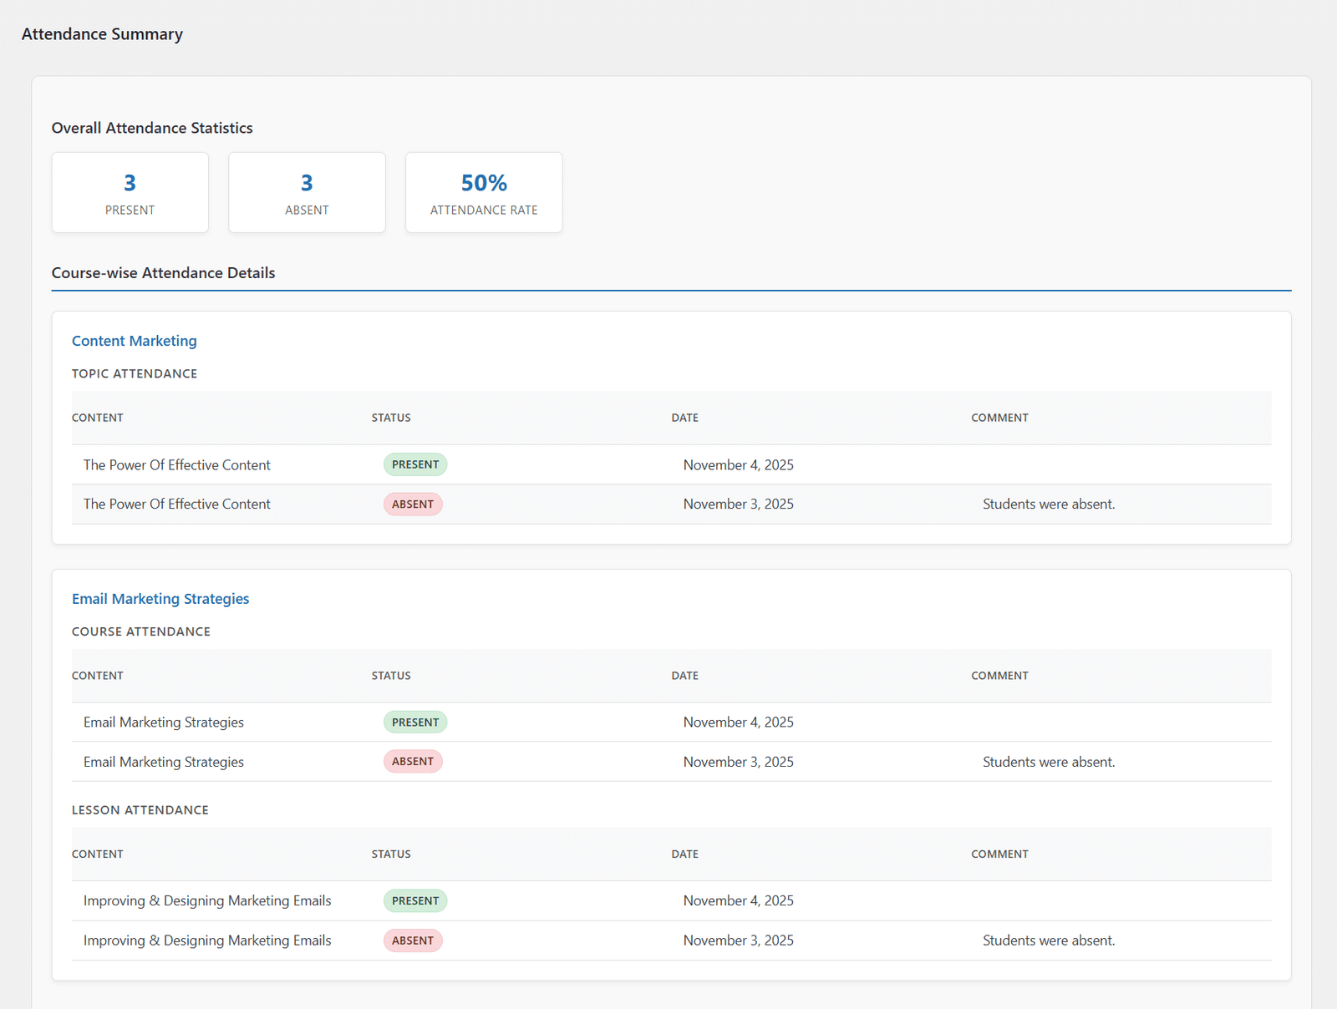The height and width of the screenshot is (1009, 1337).
Task: Click The Power Of Effective Content present row
Action: [x=672, y=464]
